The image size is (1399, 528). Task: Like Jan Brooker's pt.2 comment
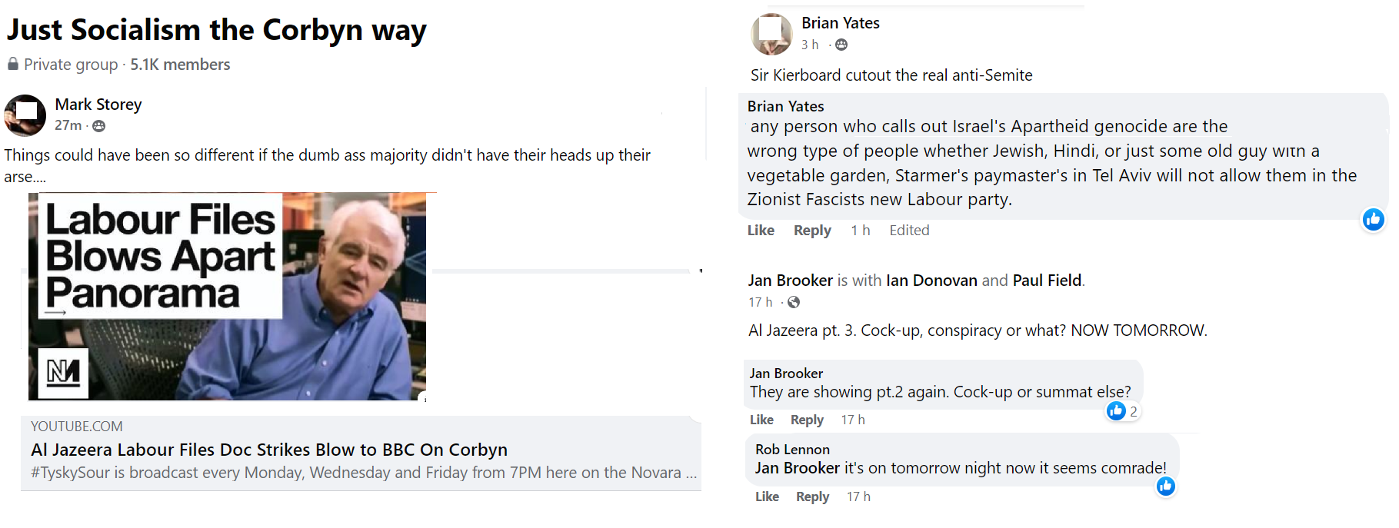(761, 420)
